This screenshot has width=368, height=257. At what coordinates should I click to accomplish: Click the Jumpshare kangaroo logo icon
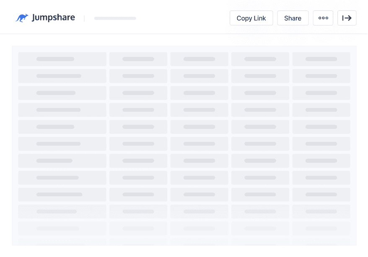point(22,18)
